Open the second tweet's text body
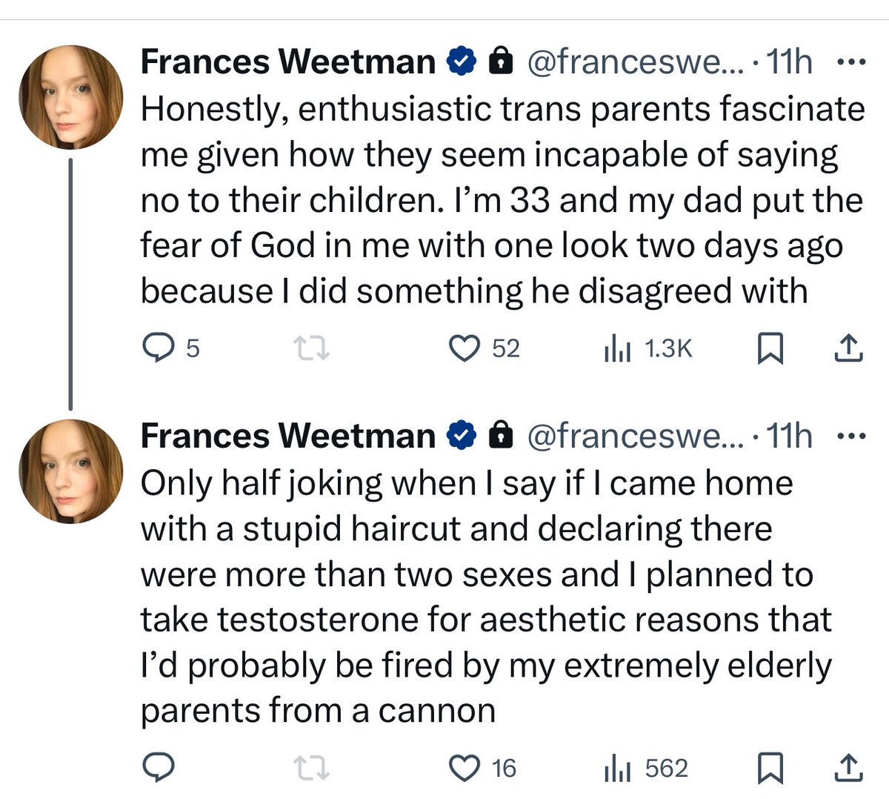This screenshot has width=889, height=799. (x=474, y=597)
